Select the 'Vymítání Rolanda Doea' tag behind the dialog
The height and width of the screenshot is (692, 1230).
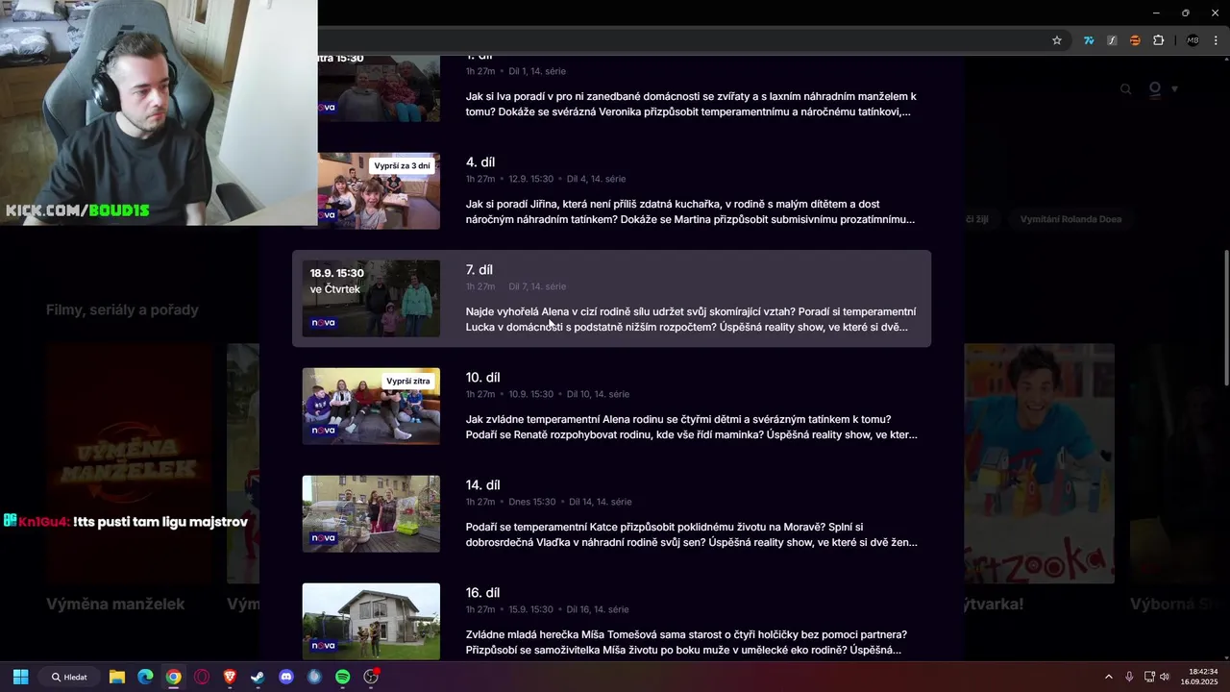1070,219
